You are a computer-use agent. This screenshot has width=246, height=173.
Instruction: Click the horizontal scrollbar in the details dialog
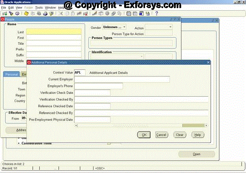click(x=141, y=126)
